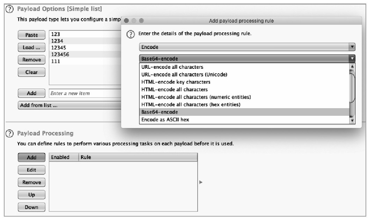Click the dropdown list scrollbar thumb
This screenshot has height=218, width=368.
click(352, 86)
